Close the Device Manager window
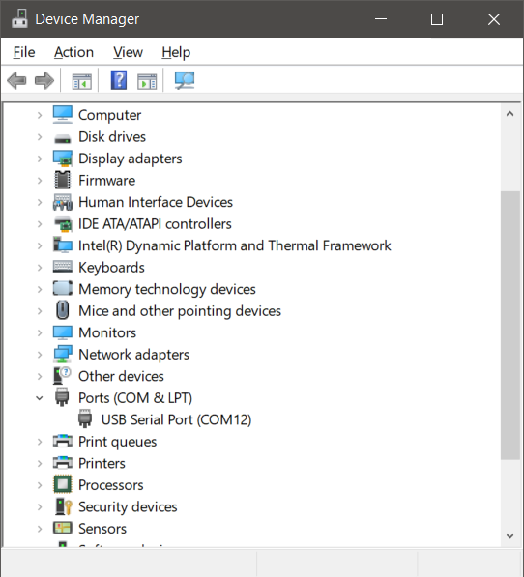 click(494, 18)
